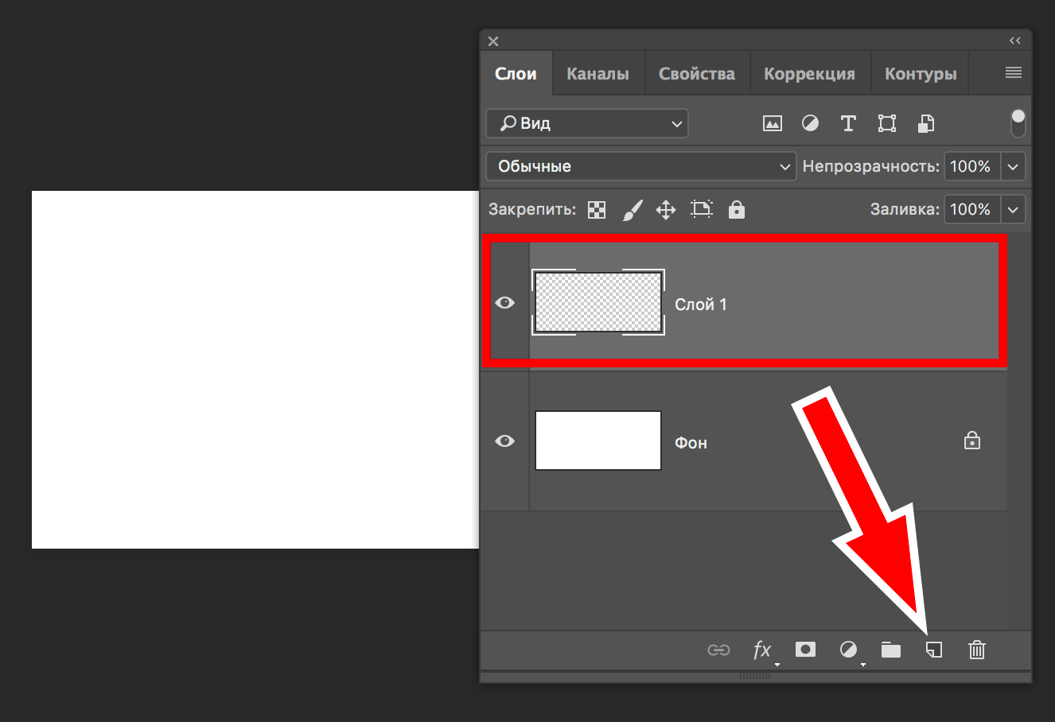
Task: Filter by pixel layers icon
Action: coord(772,123)
